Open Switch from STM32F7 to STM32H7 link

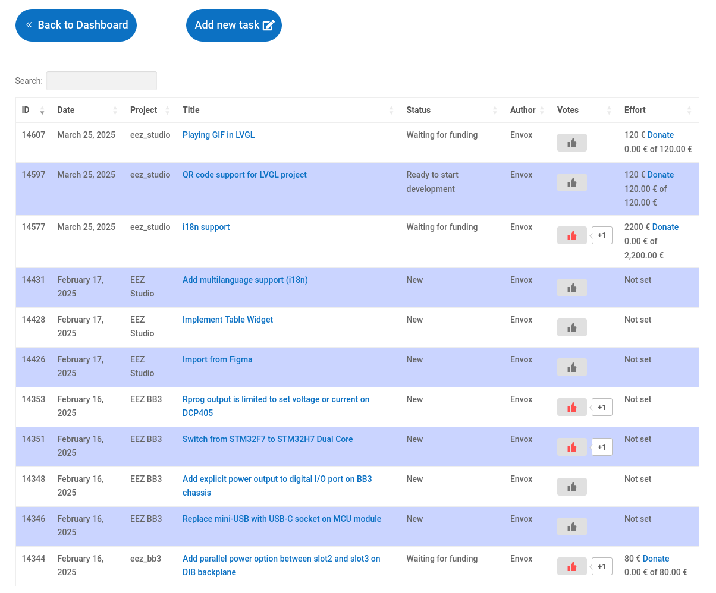[x=268, y=439]
